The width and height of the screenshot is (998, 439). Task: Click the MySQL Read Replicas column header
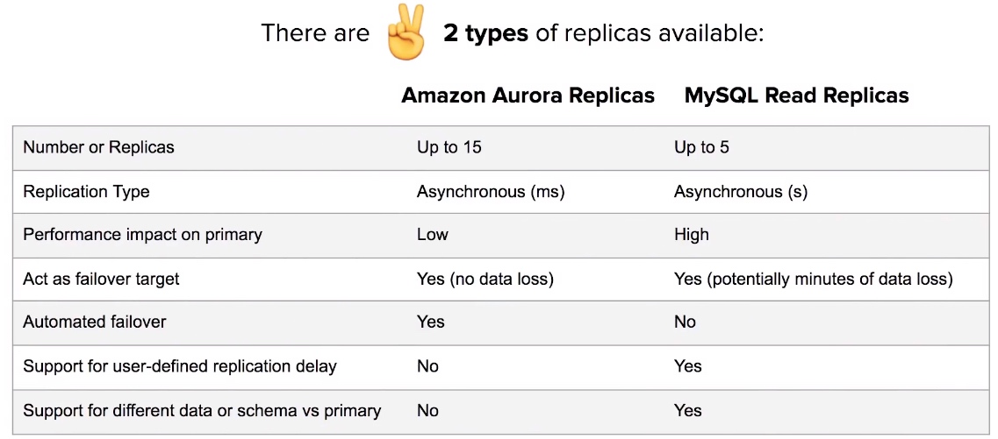[x=796, y=96]
